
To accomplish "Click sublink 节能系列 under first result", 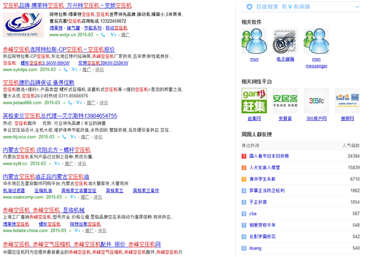I will coord(93,28).
